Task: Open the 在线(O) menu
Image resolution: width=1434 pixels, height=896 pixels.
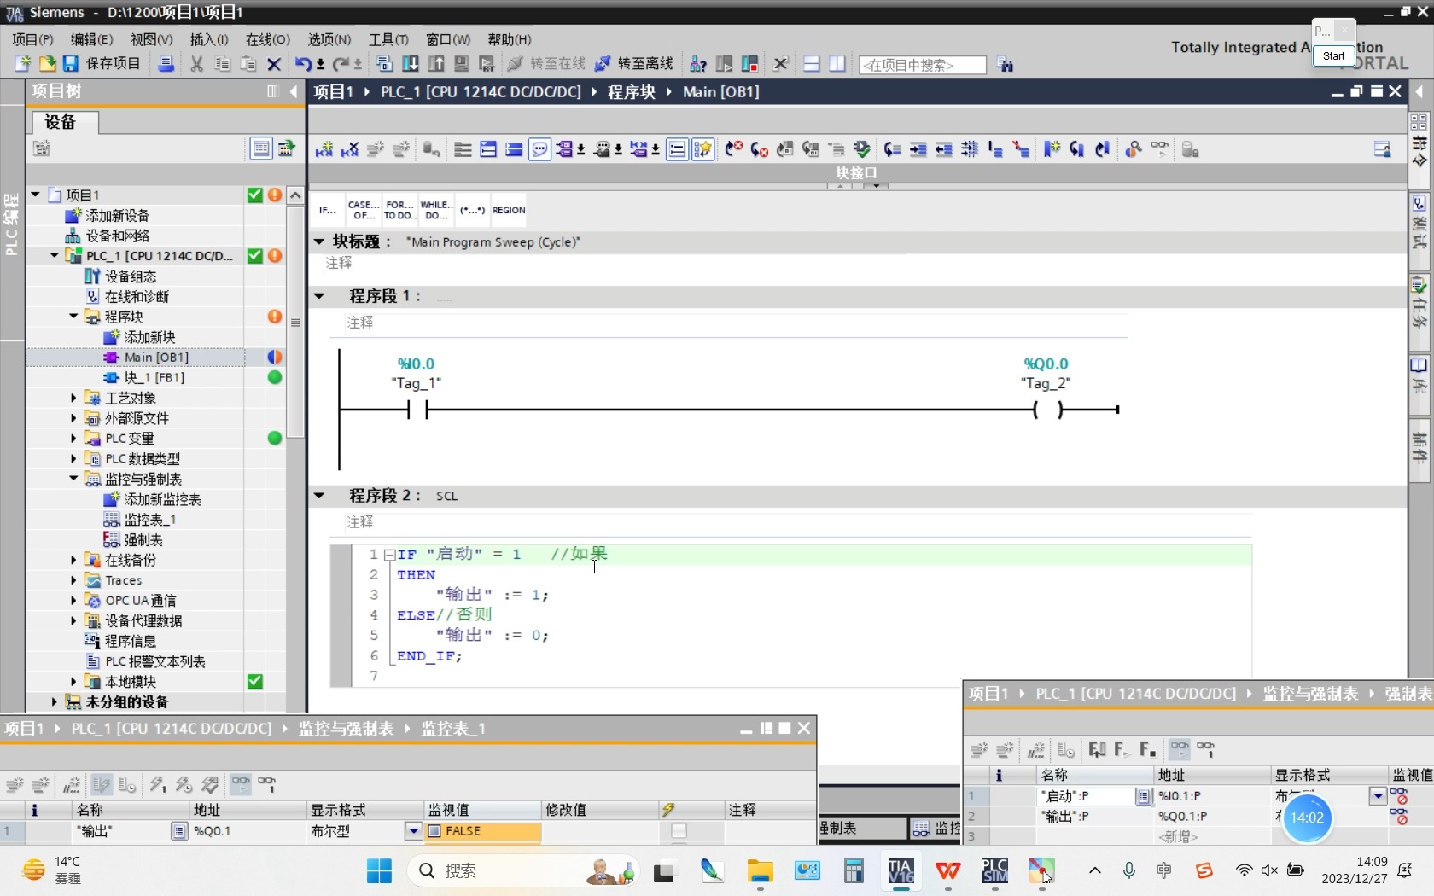Action: (268, 39)
